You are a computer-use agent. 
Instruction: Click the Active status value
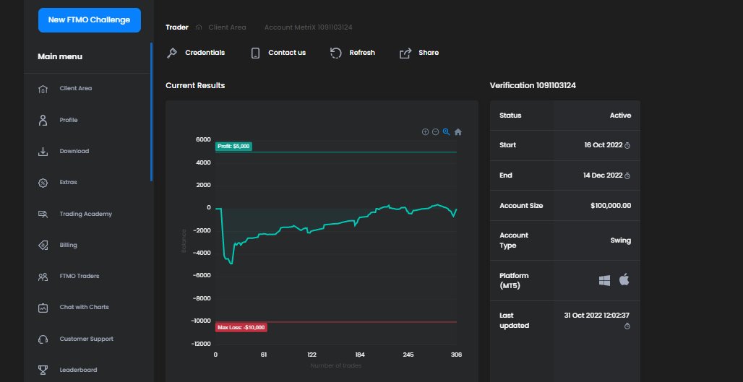[620, 116]
